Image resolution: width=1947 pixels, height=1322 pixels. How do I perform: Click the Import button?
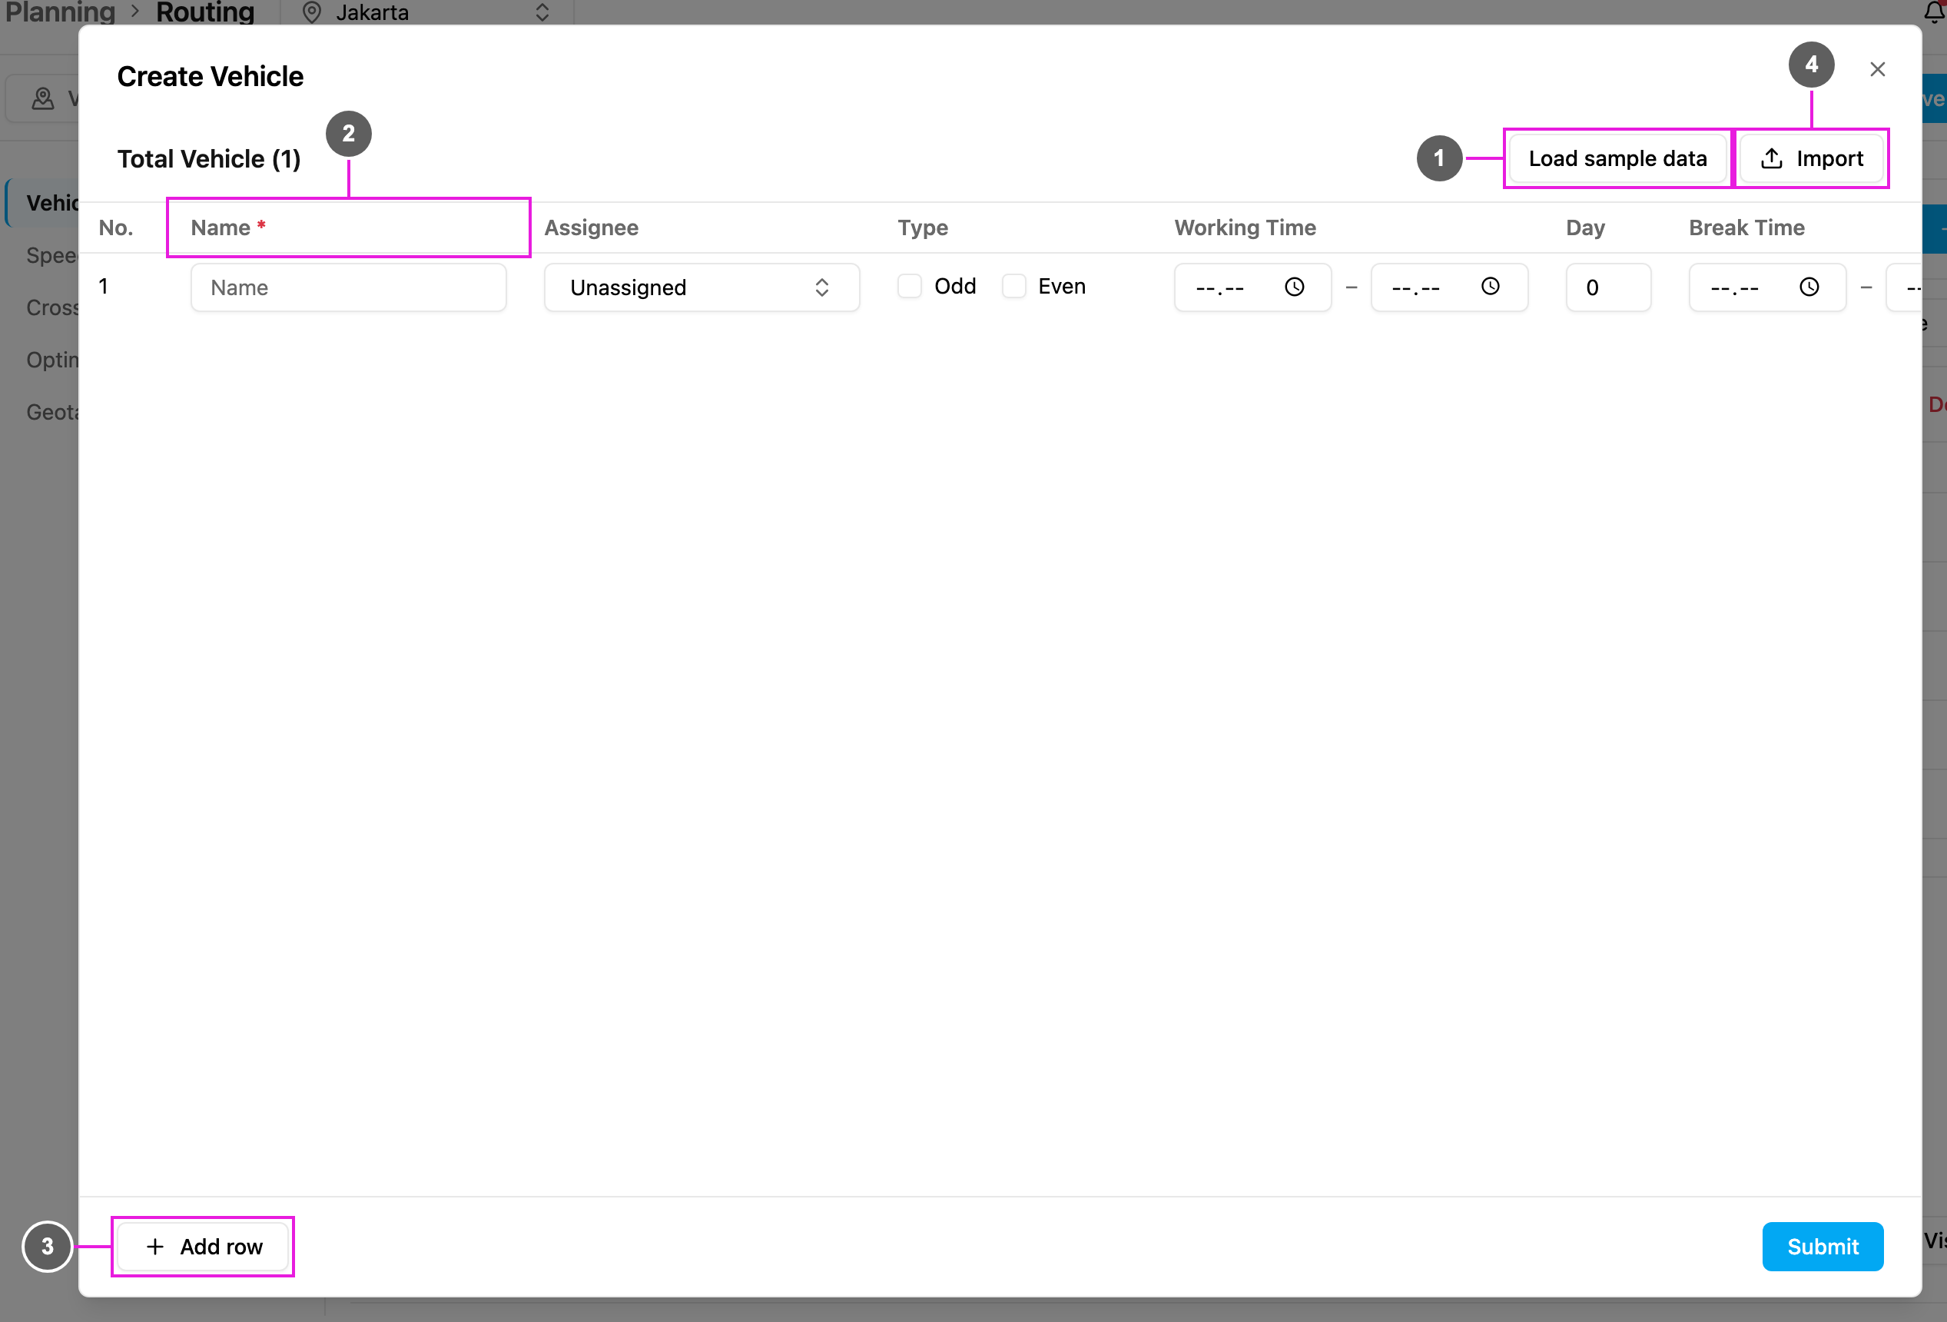click(x=1811, y=158)
